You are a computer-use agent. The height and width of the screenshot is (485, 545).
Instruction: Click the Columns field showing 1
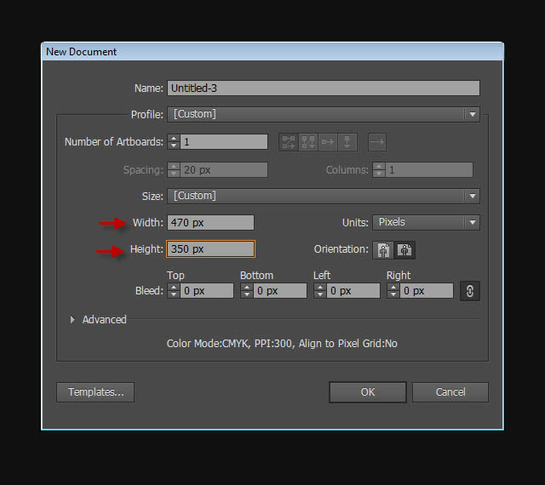(429, 170)
